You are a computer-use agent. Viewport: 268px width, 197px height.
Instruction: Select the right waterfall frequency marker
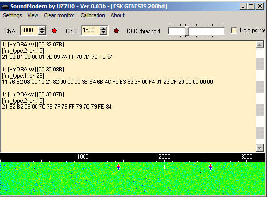(210, 167)
